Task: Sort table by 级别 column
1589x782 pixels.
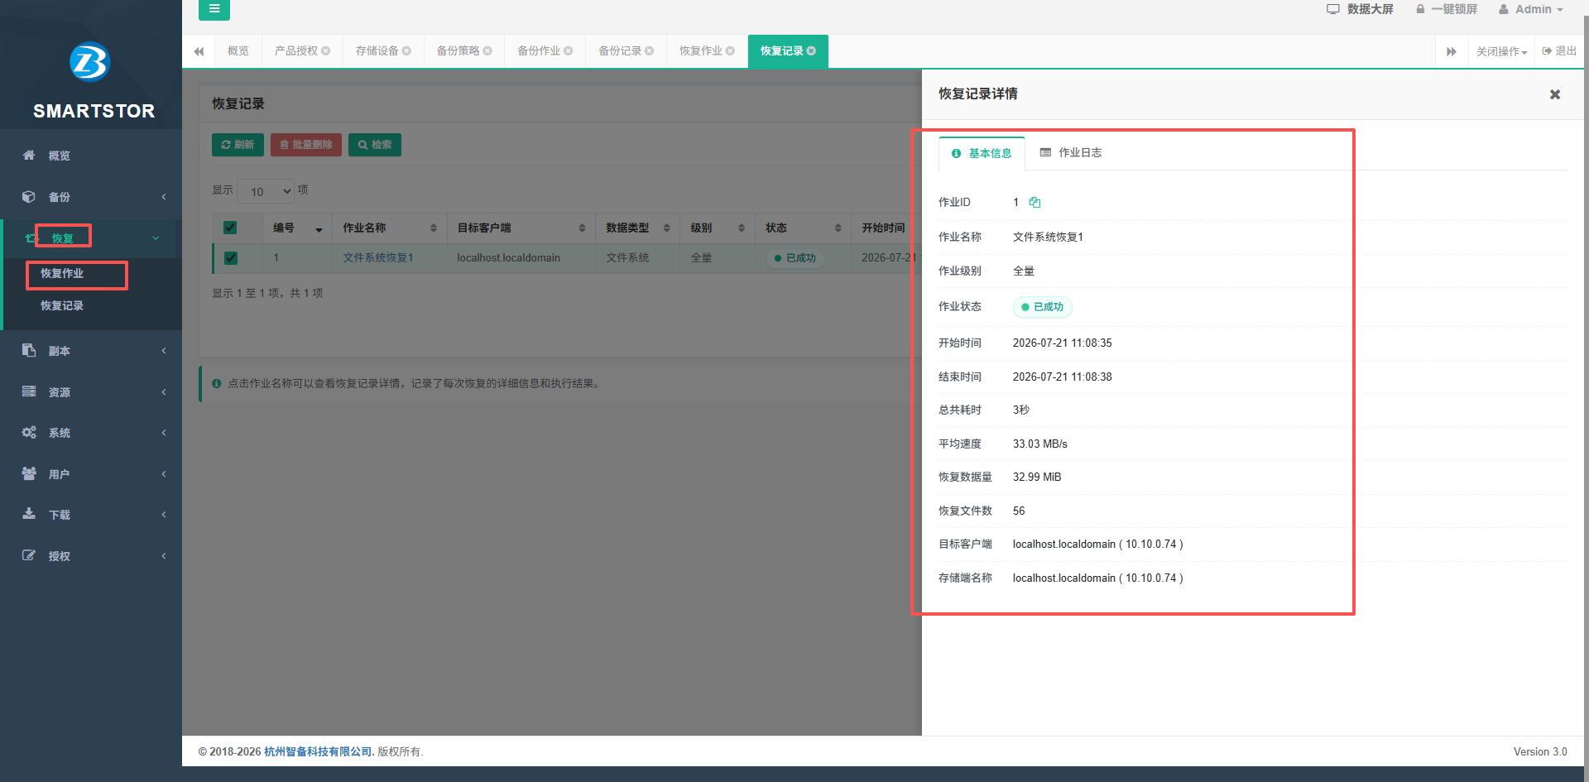Action: (x=718, y=228)
